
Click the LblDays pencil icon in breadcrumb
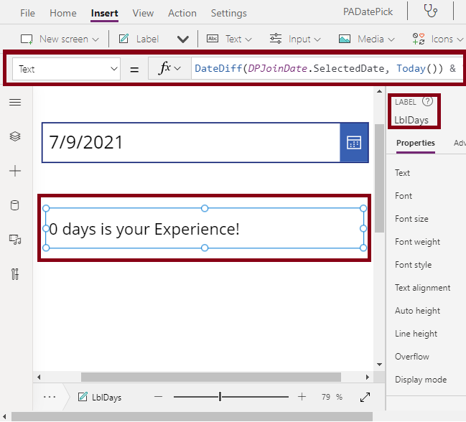(x=83, y=397)
